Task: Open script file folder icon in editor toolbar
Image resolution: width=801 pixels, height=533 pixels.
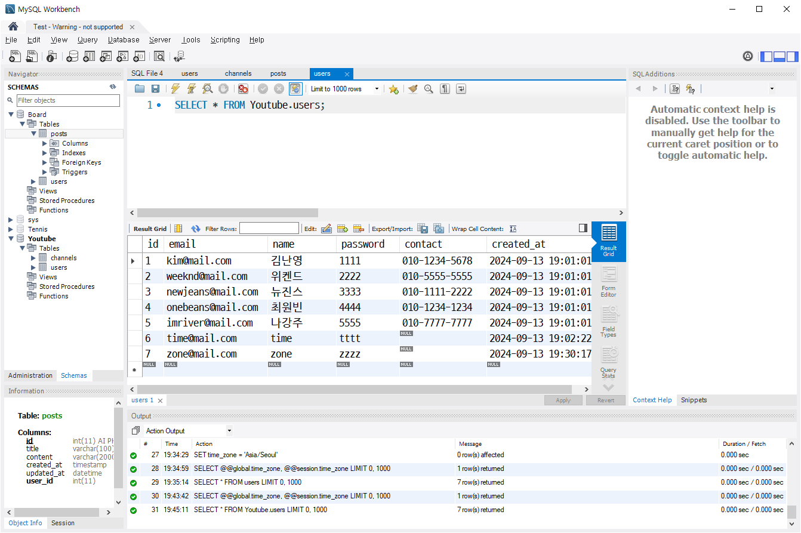Action: 140,89
